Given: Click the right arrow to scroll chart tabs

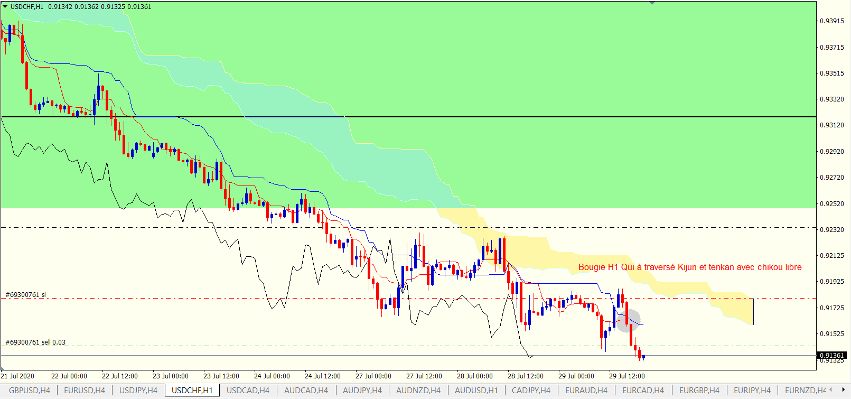Looking at the screenshot, I should coord(844,390).
